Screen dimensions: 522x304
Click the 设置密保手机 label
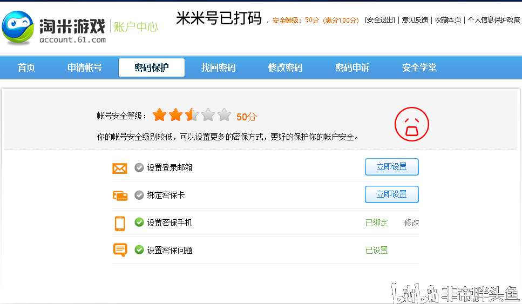coord(170,223)
